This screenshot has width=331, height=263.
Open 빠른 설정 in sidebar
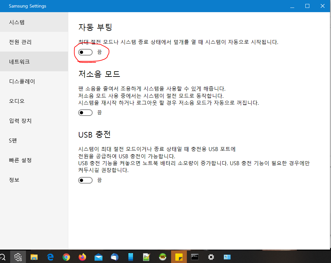[x=34, y=160]
